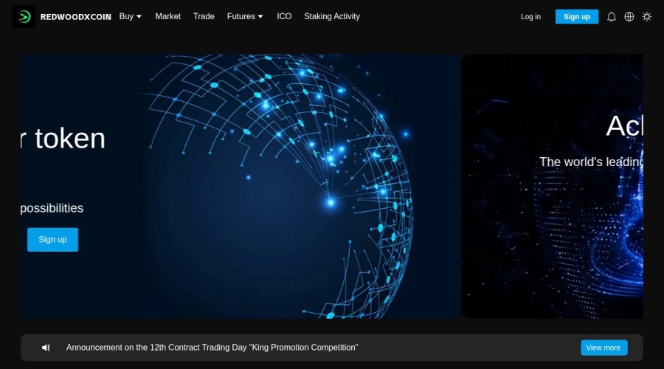The width and height of the screenshot is (664, 369).
Task: Open the language globe icon
Action: [x=629, y=16]
